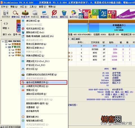Click the 文件系统 column header
This screenshot has width=135, height=128.
(95, 42)
